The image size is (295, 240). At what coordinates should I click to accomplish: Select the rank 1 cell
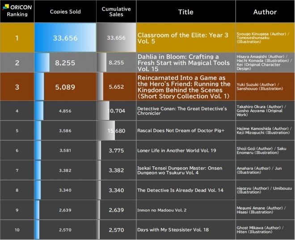[x=17, y=37]
